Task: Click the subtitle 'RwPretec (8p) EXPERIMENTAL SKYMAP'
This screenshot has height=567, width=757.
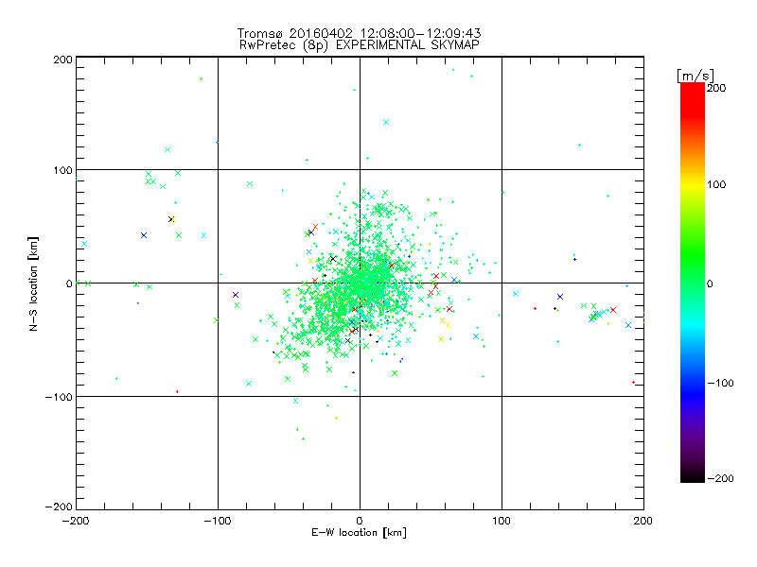Action: coord(360,45)
